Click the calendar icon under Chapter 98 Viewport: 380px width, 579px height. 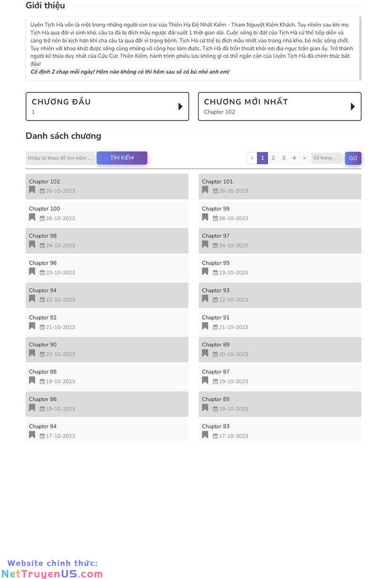click(x=42, y=245)
